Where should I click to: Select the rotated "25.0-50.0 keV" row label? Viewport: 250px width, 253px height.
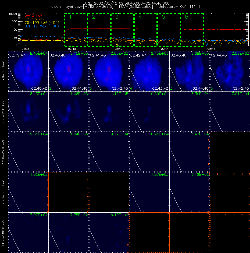3,192
